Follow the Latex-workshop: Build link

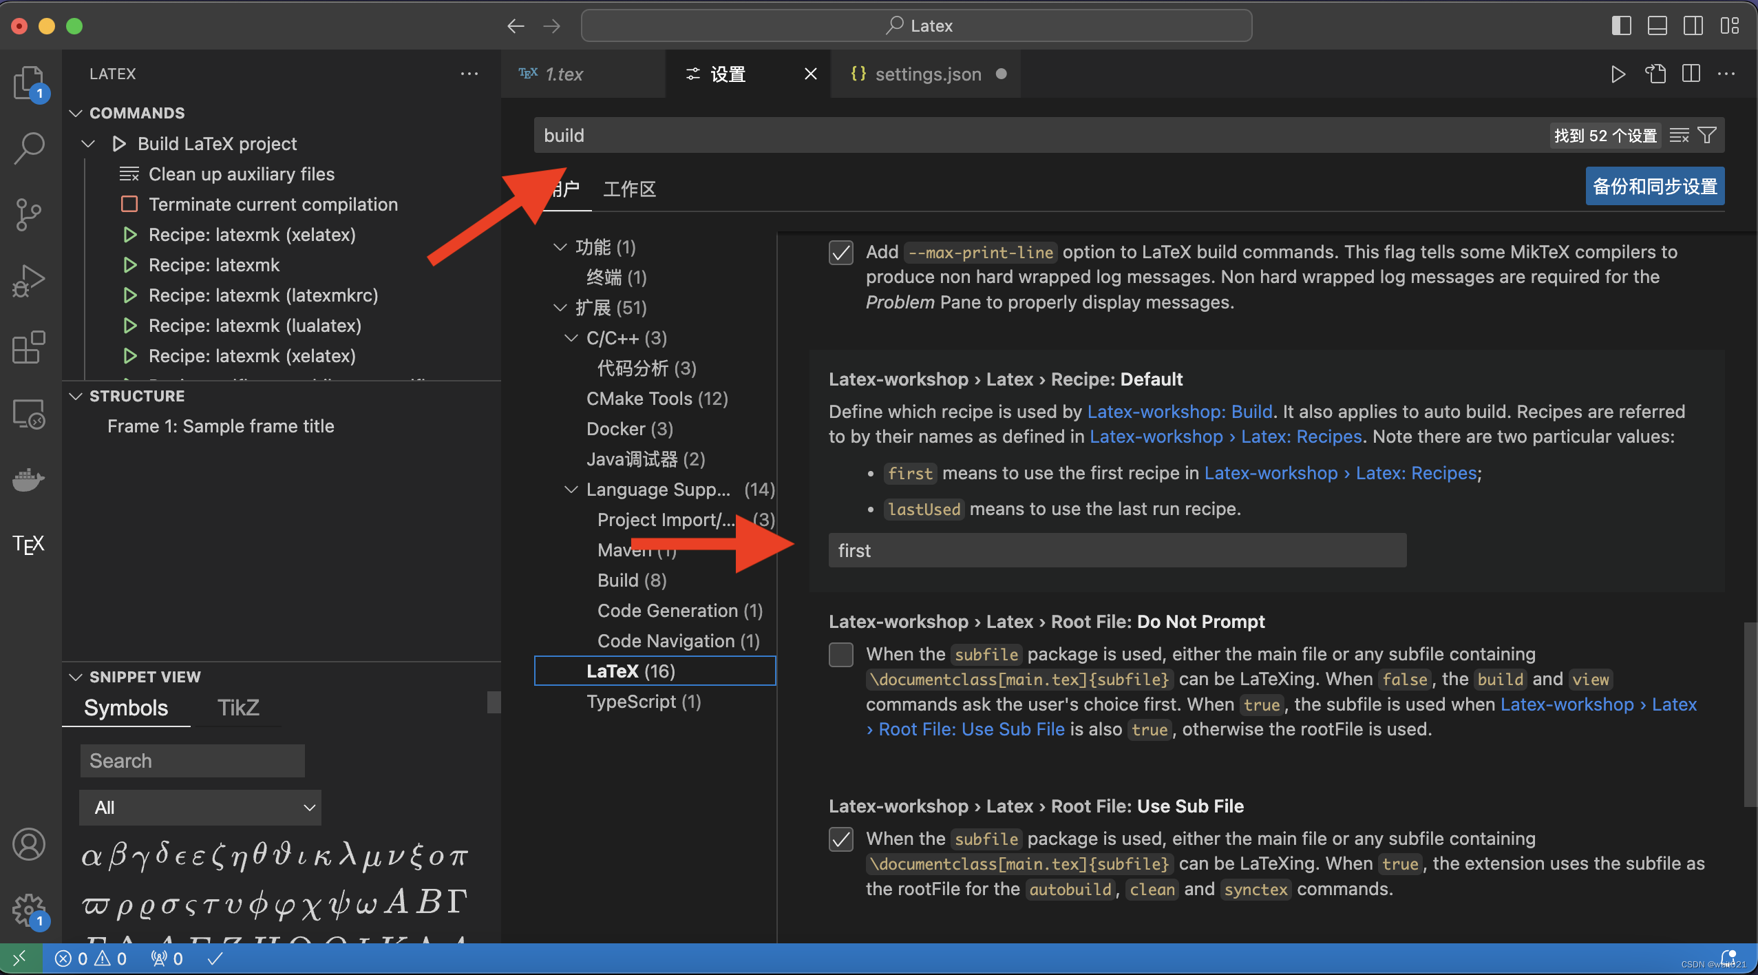(x=1179, y=412)
